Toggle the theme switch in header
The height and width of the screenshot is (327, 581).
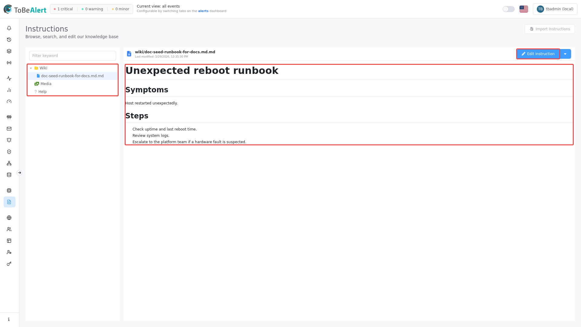(x=509, y=9)
